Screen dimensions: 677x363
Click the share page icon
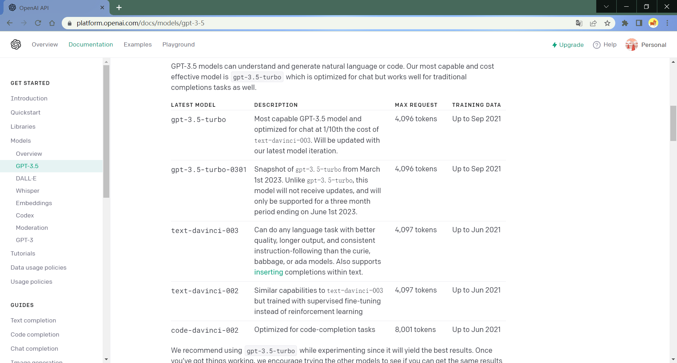click(x=593, y=23)
